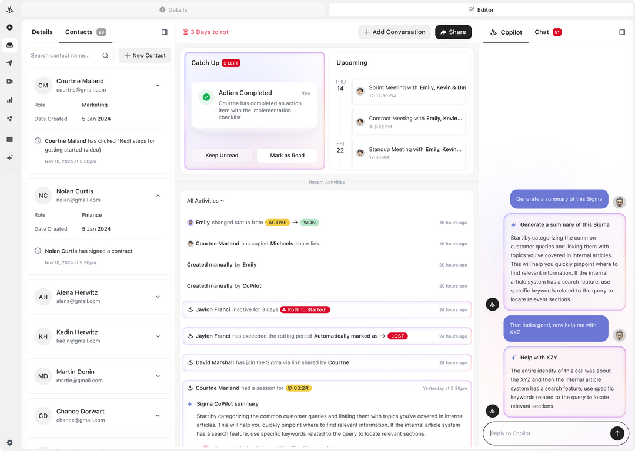Click the plus icon in the left sidebar
Screen dimensions: 635x451
pos(9,28)
